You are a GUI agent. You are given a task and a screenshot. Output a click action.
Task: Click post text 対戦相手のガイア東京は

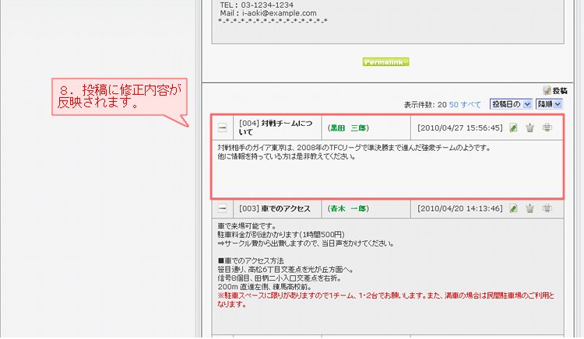coord(354,148)
